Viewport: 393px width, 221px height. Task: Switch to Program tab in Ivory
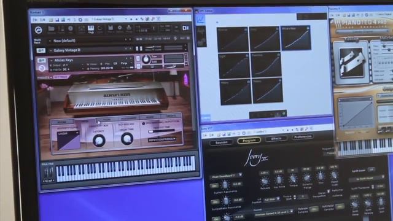pos(249,141)
